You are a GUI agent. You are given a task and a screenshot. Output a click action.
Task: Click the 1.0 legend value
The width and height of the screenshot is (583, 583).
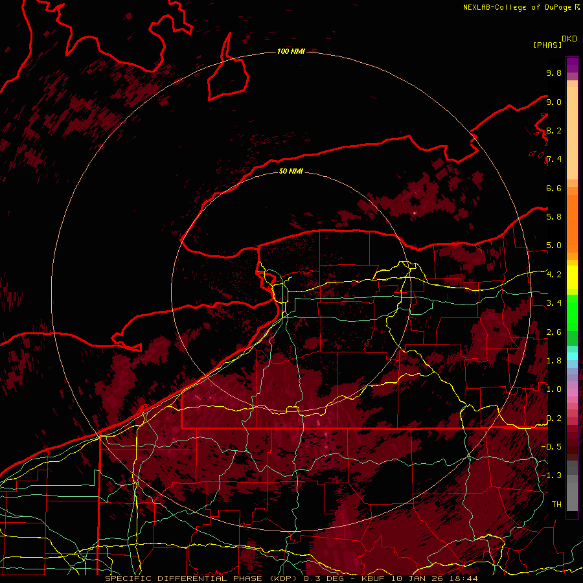pos(554,389)
